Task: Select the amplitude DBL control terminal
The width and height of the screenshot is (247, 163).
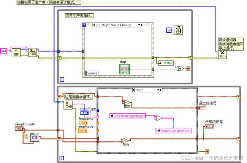Action: [x=83, y=131]
